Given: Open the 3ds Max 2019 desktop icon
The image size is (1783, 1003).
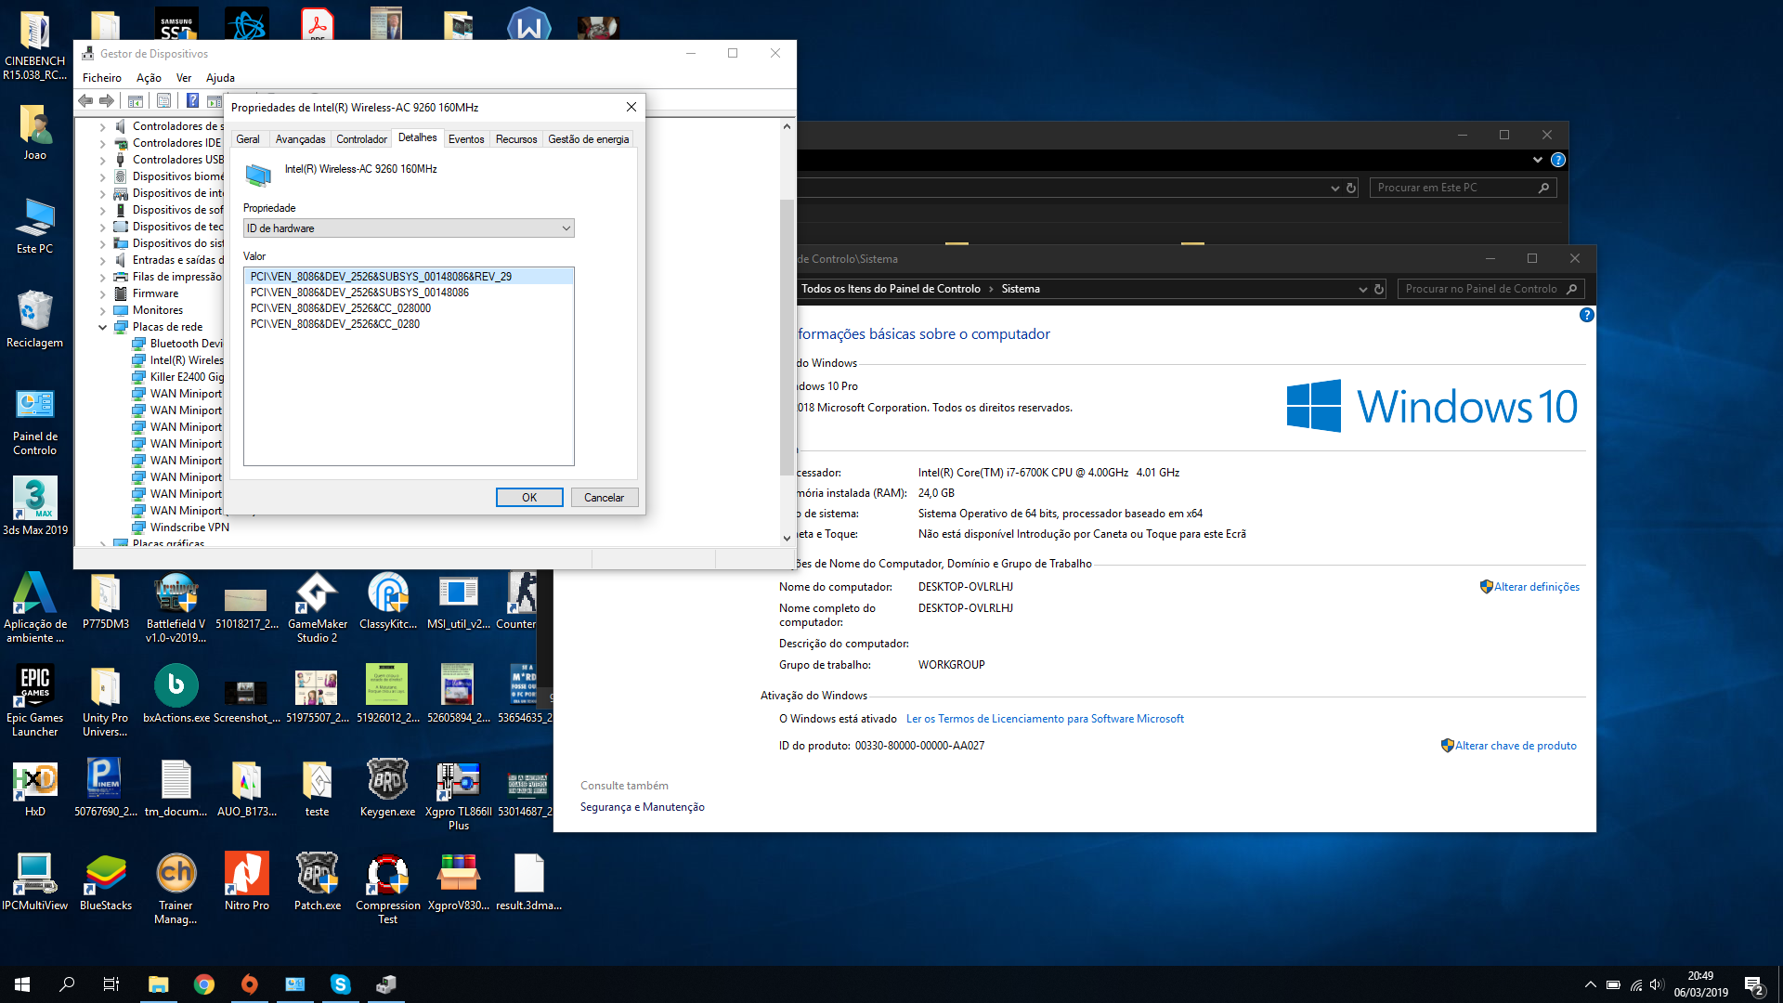Looking at the screenshot, I should point(35,506).
